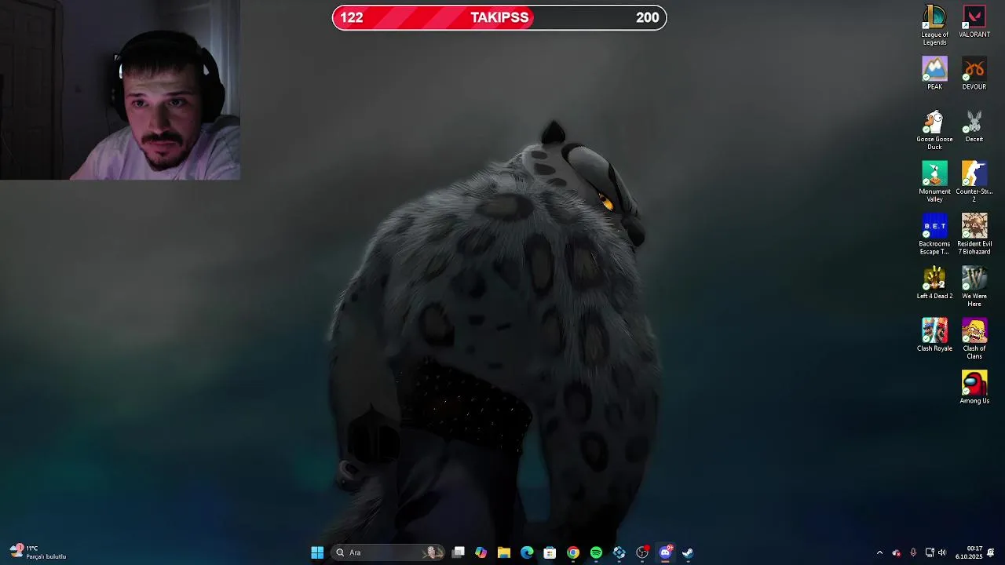Select the Among Us desktop icon
The width and height of the screenshot is (1005, 565).
point(974,388)
